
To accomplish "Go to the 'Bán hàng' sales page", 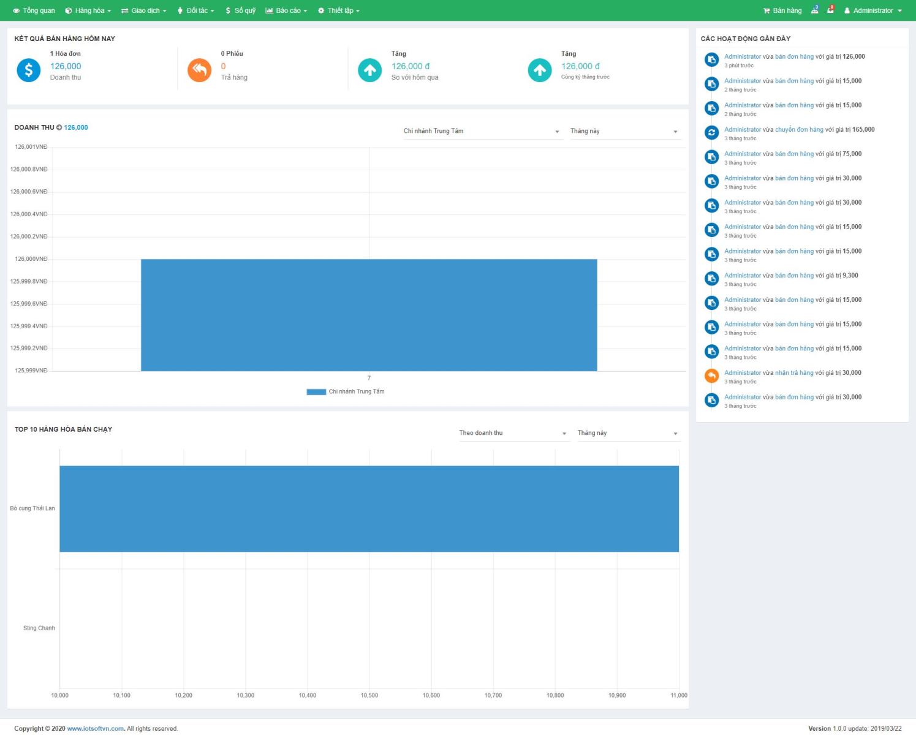I will pyautogui.click(x=782, y=10).
